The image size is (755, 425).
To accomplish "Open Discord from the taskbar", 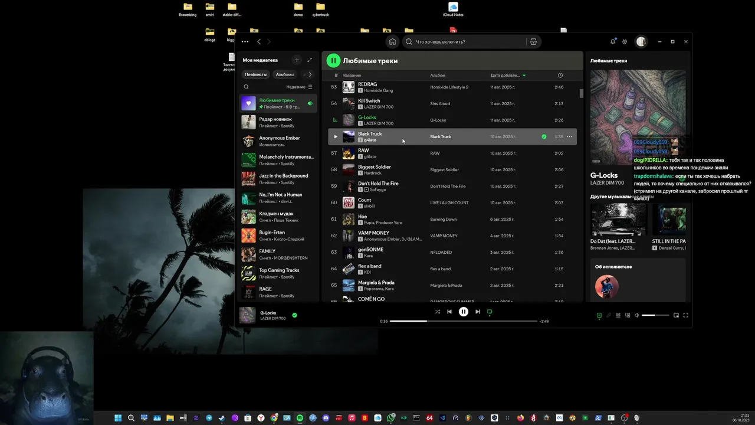I will [326, 418].
